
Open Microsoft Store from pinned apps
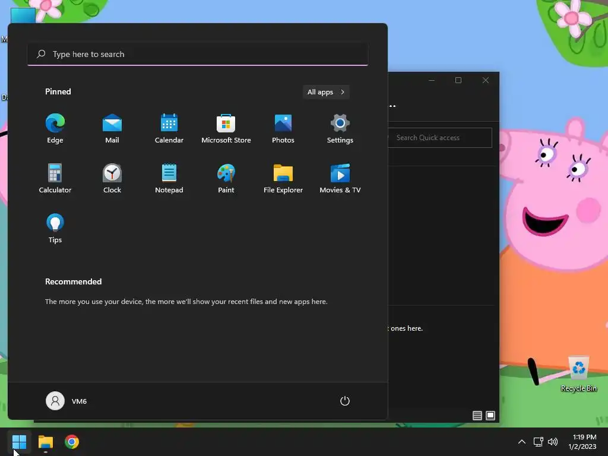click(x=226, y=129)
